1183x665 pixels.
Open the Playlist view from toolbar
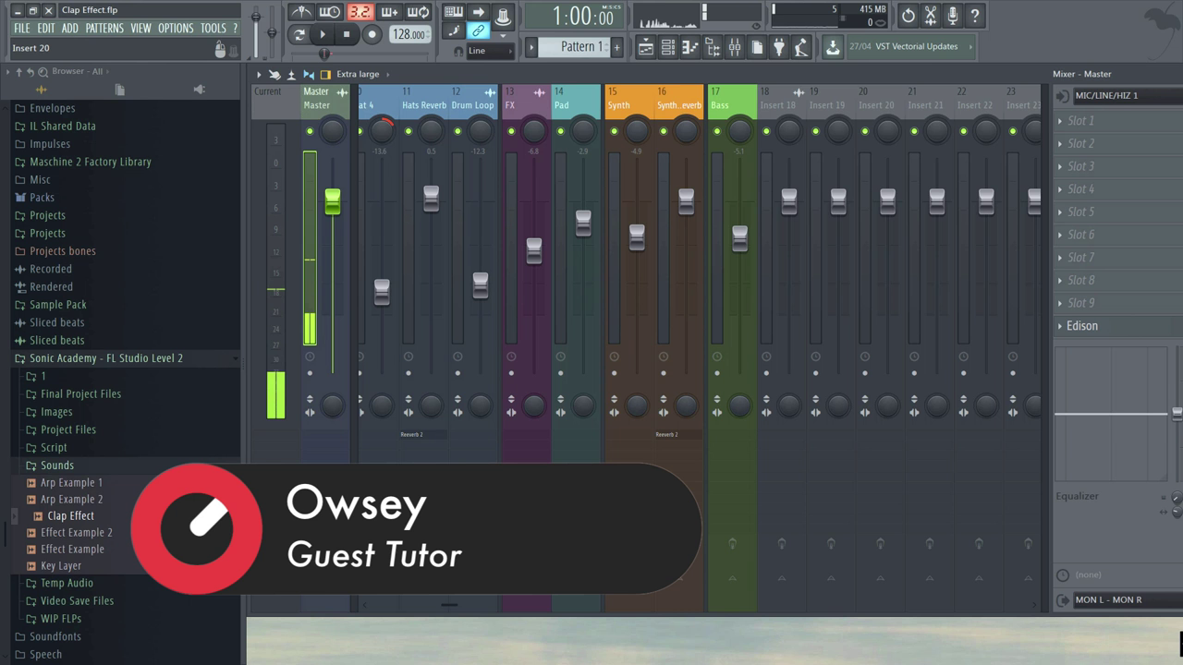coord(645,47)
